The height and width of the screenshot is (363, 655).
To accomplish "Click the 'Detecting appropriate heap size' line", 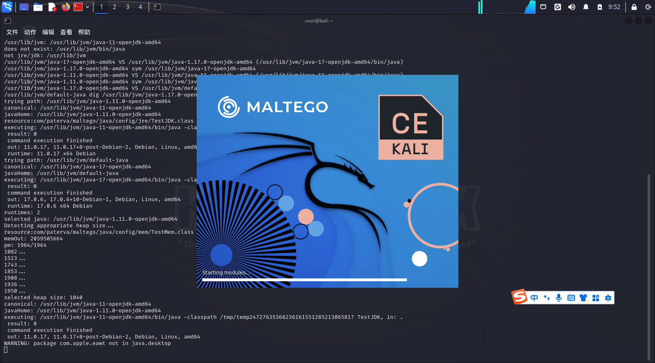I will click(x=59, y=226).
